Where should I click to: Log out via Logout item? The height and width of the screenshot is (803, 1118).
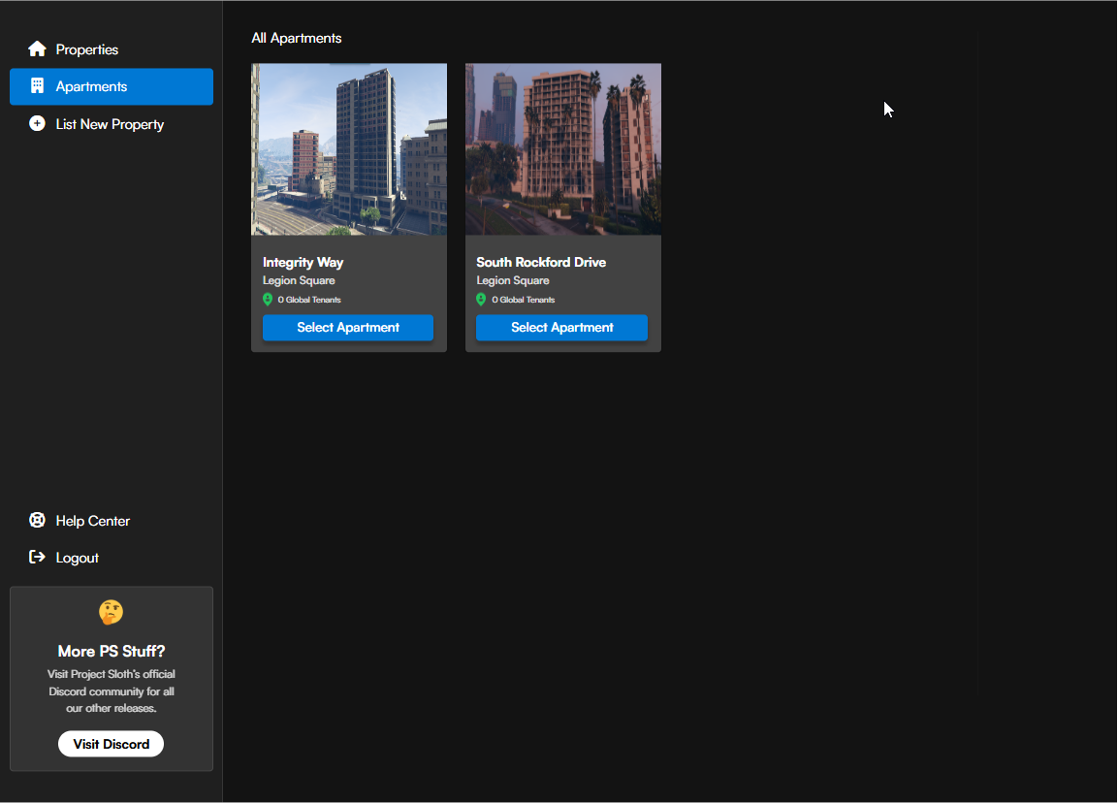point(112,558)
